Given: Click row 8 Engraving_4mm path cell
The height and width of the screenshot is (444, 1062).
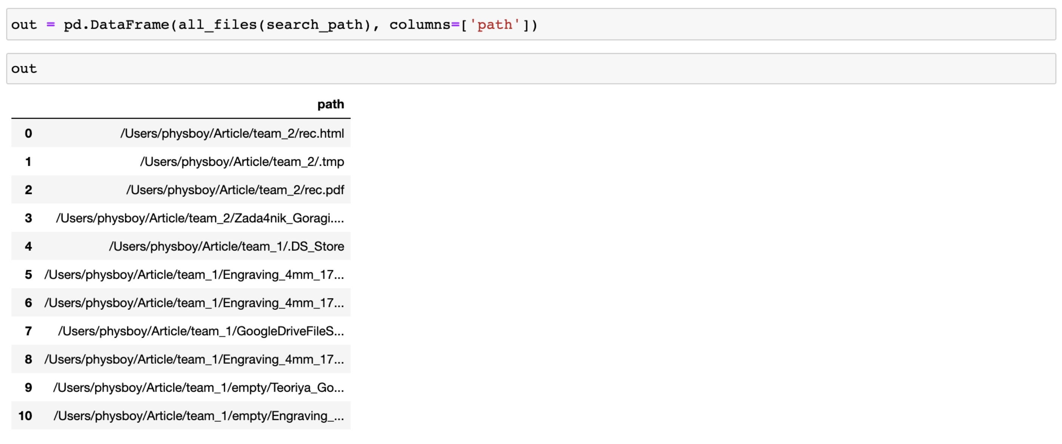Looking at the screenshot, I should [194, 359].
